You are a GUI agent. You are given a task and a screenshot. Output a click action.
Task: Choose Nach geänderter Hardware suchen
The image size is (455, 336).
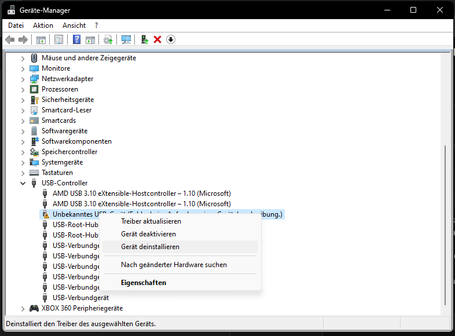180,265
